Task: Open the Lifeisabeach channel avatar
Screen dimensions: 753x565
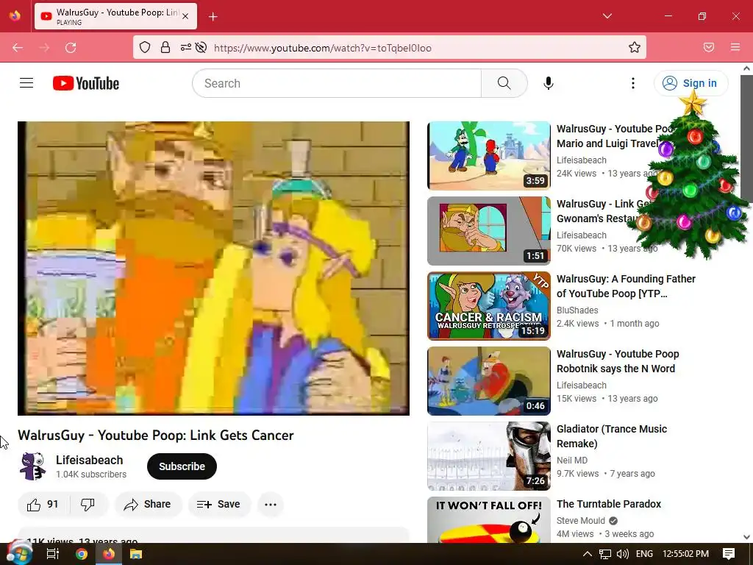Action: [x=32, y=466]
